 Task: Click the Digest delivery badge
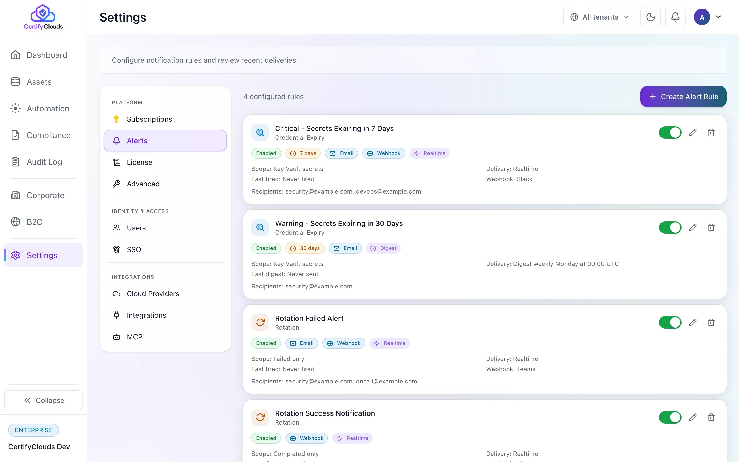tap(383, 248)
